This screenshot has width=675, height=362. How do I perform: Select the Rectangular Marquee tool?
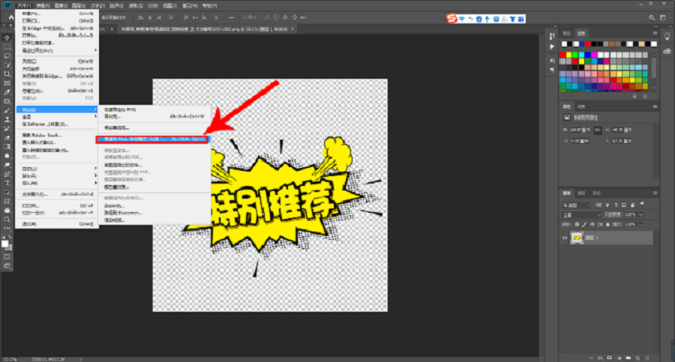coord(7,46)
